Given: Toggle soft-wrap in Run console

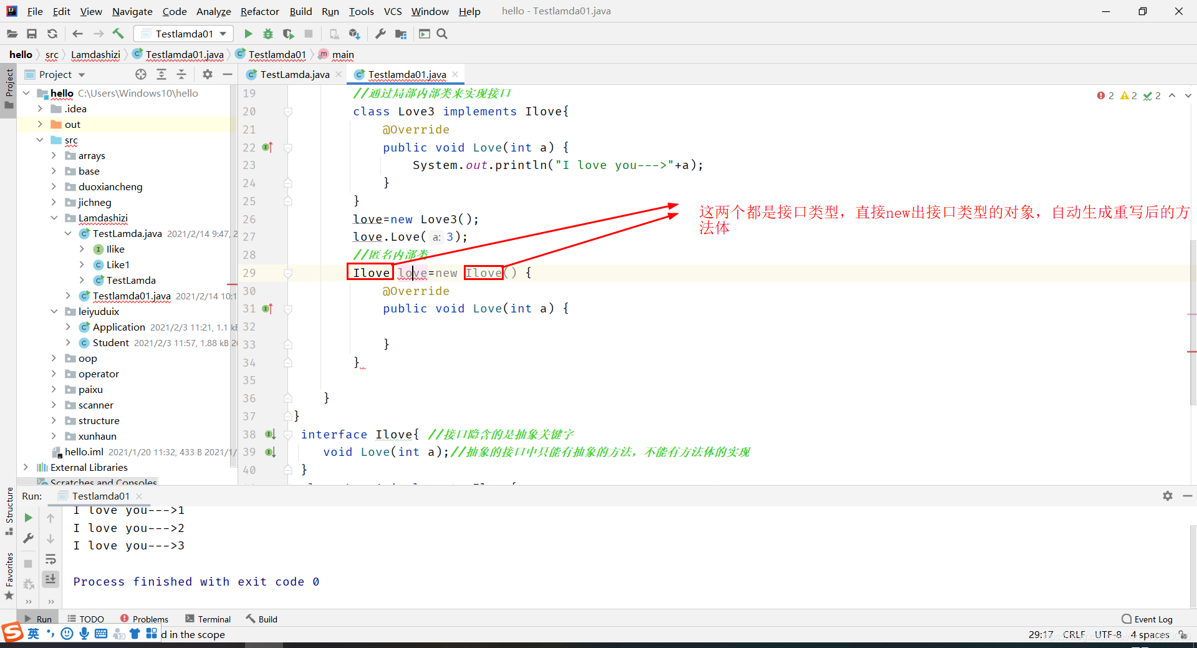Looking at the screenshot, I should 50,559.
